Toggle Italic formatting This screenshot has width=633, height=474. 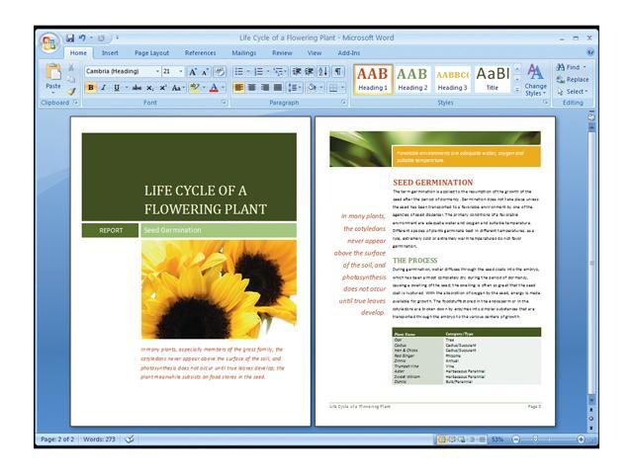point(103,87)
